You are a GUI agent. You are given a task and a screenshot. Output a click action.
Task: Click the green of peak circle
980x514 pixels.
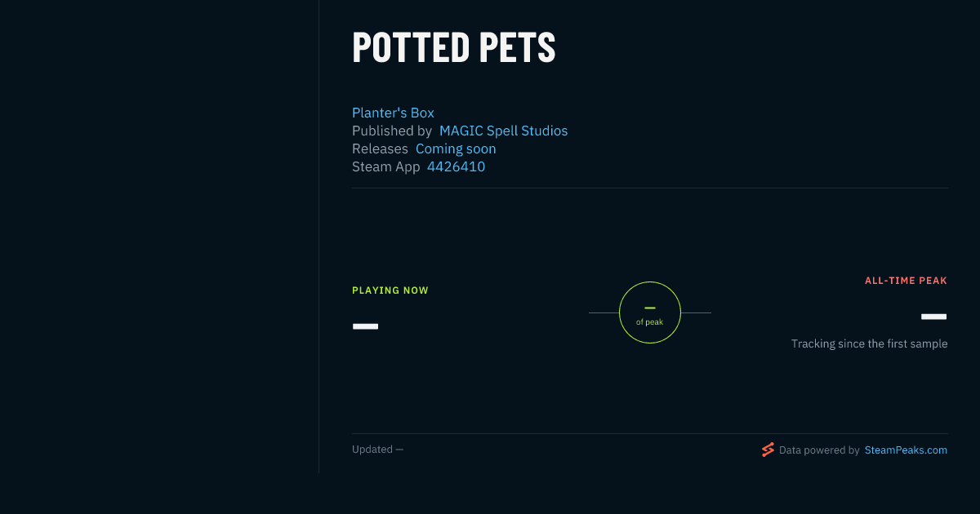[x=650, y=312]
